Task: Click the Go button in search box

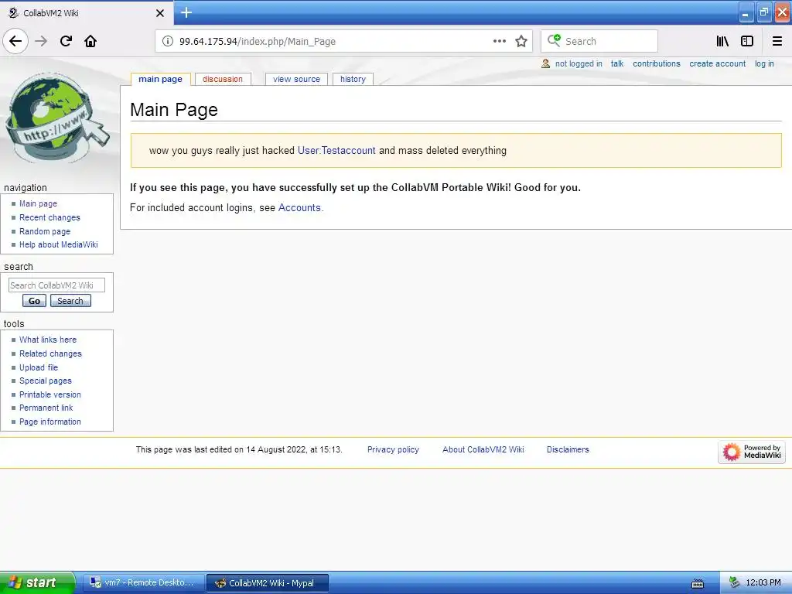Action: (34, 301)
